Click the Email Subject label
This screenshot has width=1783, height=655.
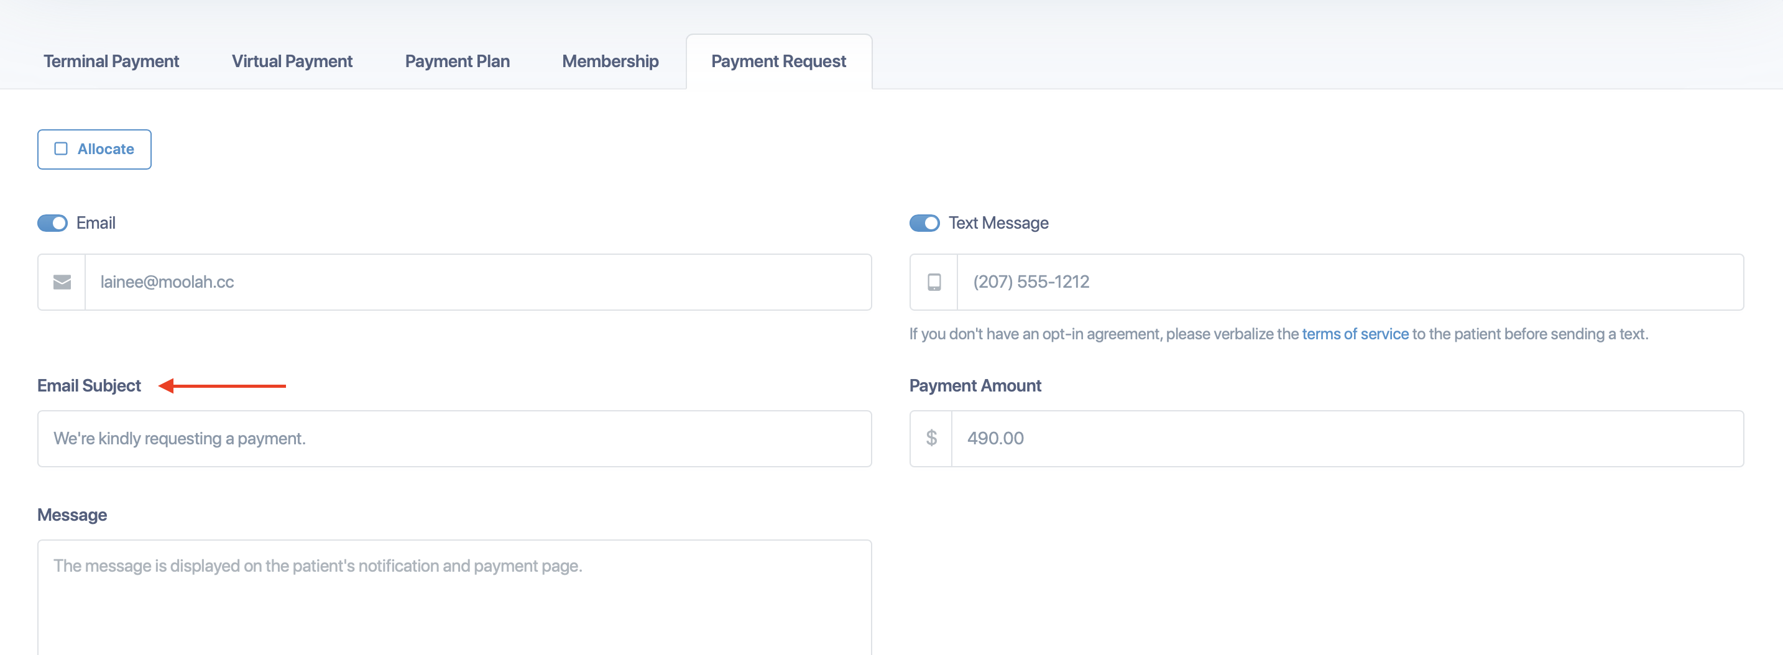click(89, 386)
